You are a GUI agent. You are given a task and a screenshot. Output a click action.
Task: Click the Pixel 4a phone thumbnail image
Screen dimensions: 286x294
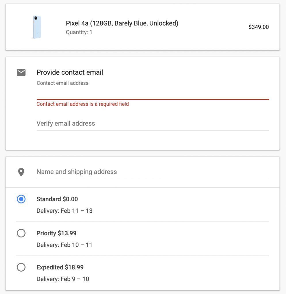tap(37, 27)
